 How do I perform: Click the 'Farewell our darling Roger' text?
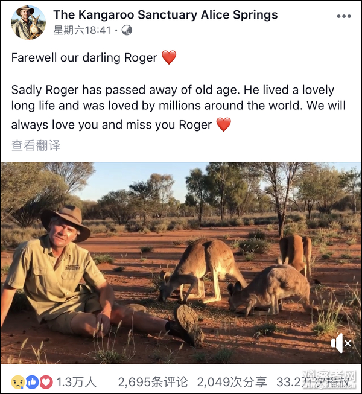(84, 58)
